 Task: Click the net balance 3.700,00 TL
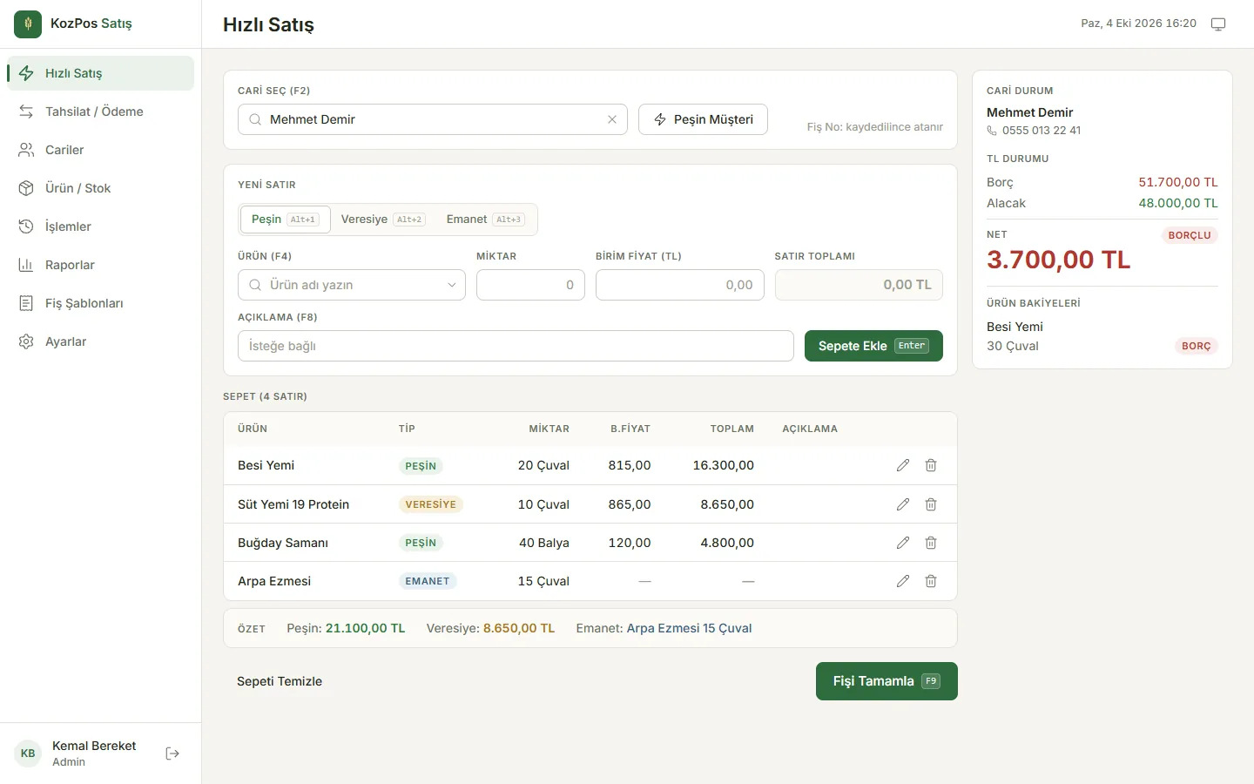point(1058,260)
